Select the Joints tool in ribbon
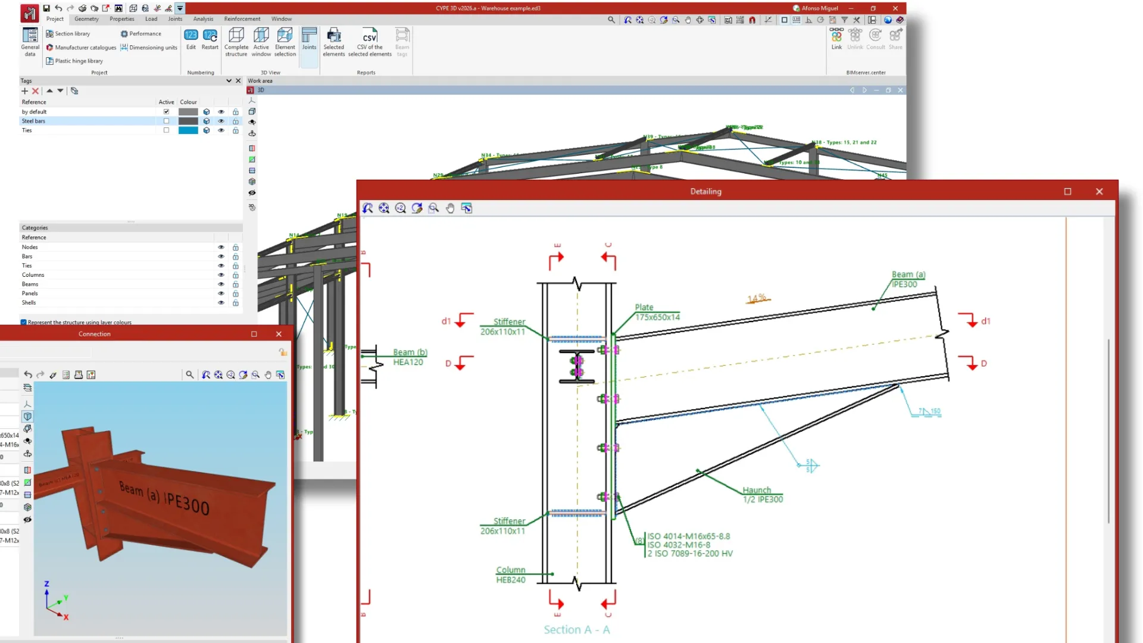The height and width of the screenshot is (643, 1143). click(309, 39)
